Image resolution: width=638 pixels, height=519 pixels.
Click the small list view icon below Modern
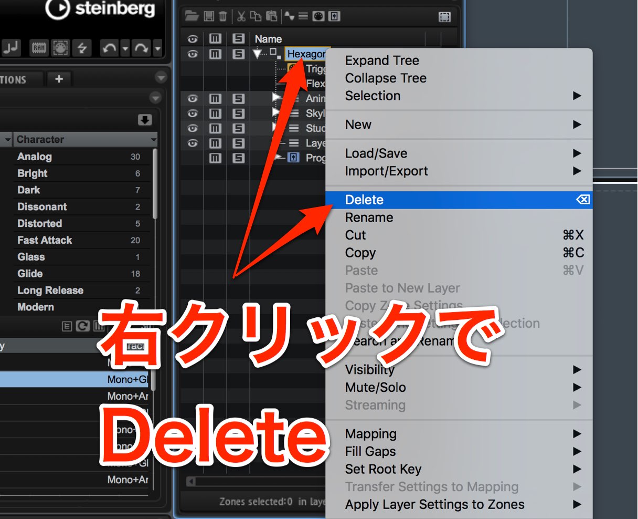pyautogui.click(x=67, y=326)
